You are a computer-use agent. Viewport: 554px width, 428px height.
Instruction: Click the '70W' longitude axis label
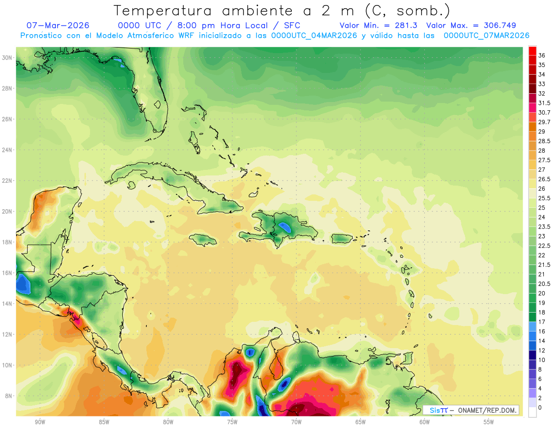tap(296, 422)
